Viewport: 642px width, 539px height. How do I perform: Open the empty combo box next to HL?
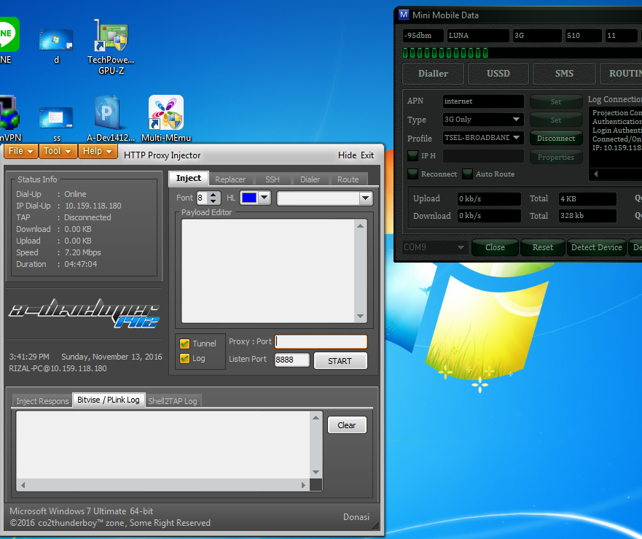pyautogui.click(x=324, y=198)
